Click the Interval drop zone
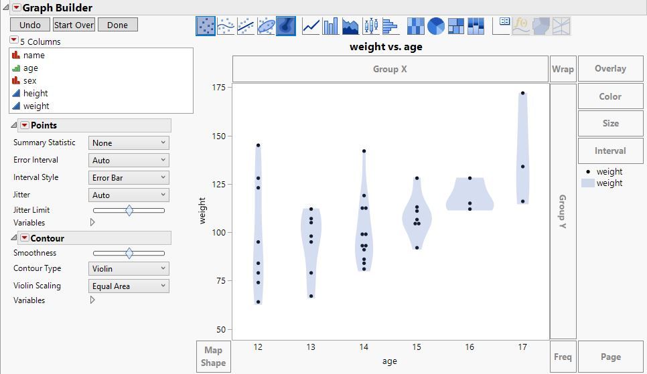The height and width of the screenshot is (374, 647). point(610,151)
